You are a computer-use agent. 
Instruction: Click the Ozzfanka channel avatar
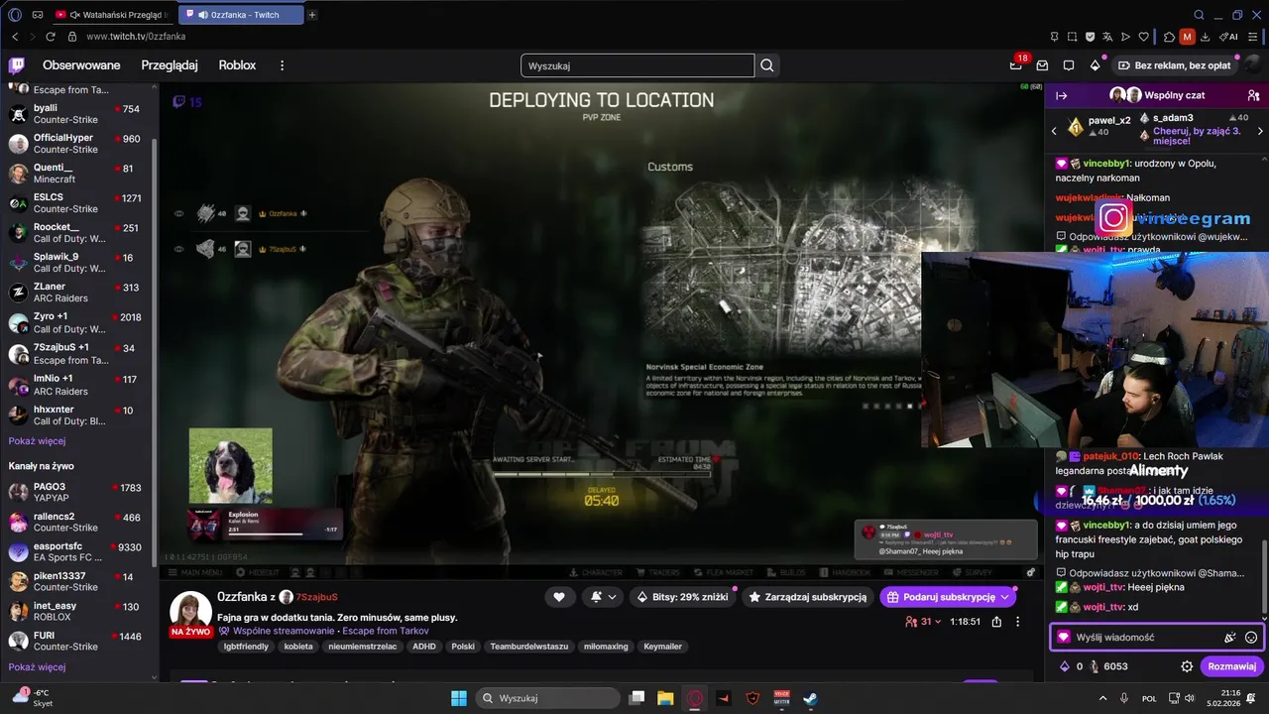190,612
